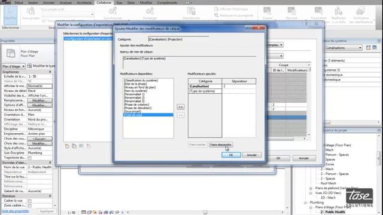Click rename export configuration icon

[81, 146]
